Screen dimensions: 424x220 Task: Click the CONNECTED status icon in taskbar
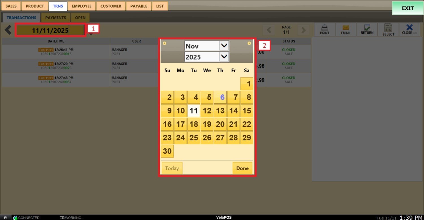tap(15, 218)
